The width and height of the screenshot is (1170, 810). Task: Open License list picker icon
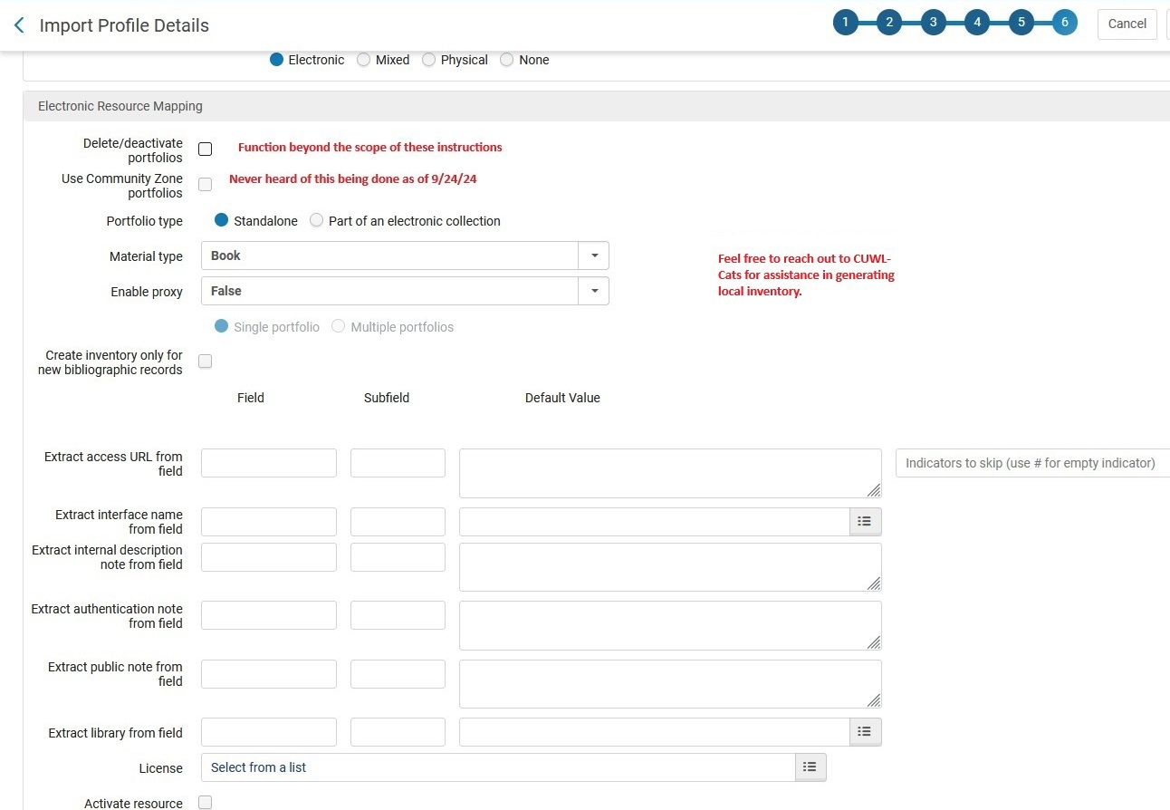[810, 767]
